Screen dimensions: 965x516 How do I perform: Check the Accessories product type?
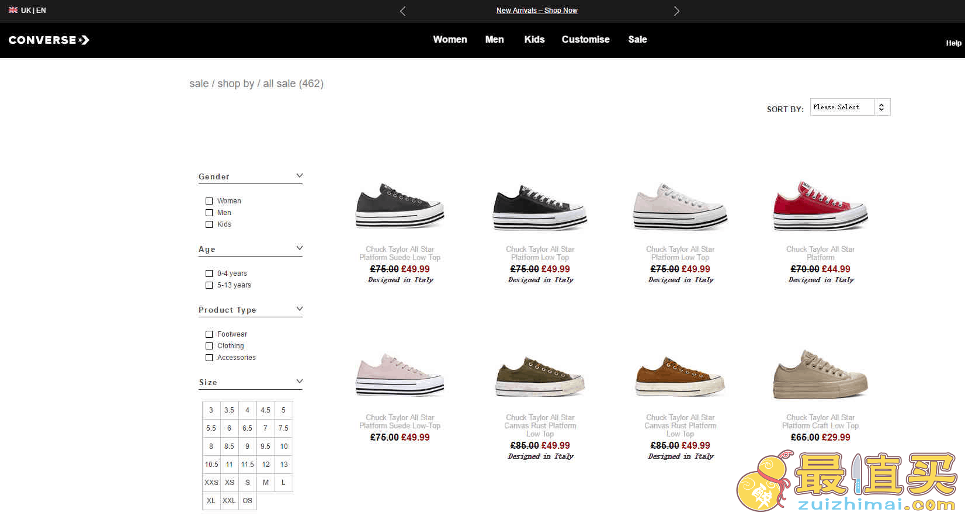pyautogui.click(x=209, y=358)
